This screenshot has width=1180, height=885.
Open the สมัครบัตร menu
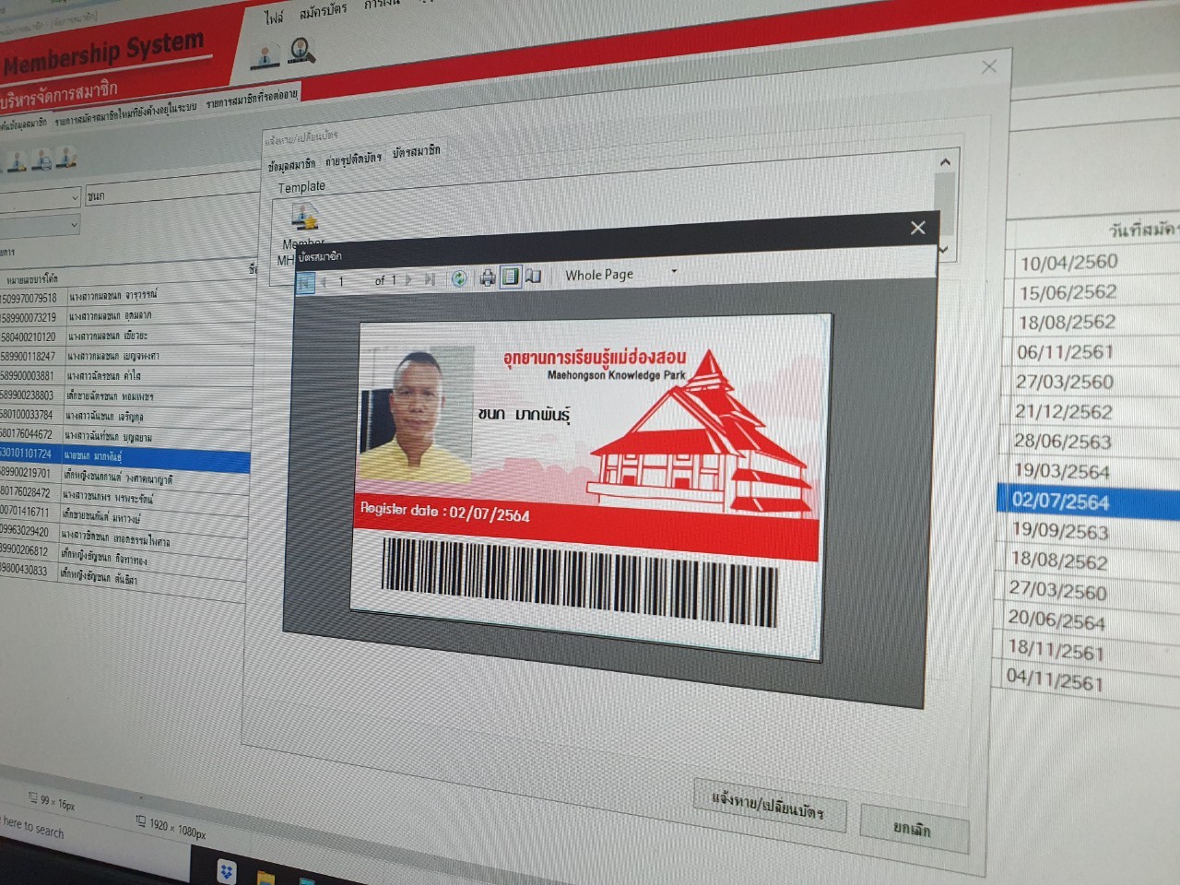323,11
